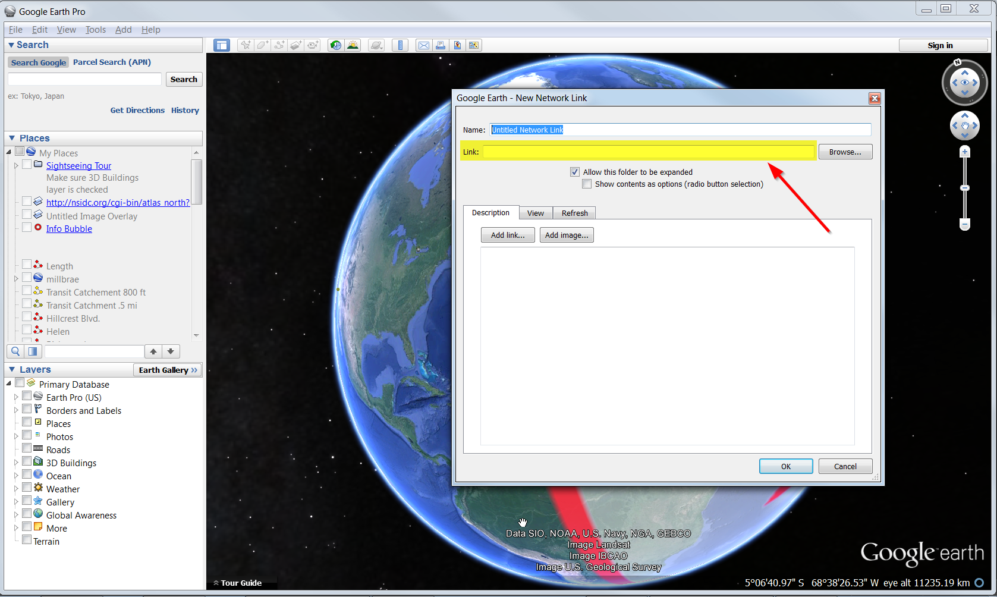Click the Add Path tool
Screen dimensions: 997x597
point(279,45)
